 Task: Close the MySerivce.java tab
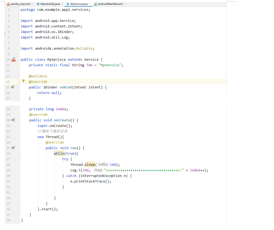click(90, 4)
